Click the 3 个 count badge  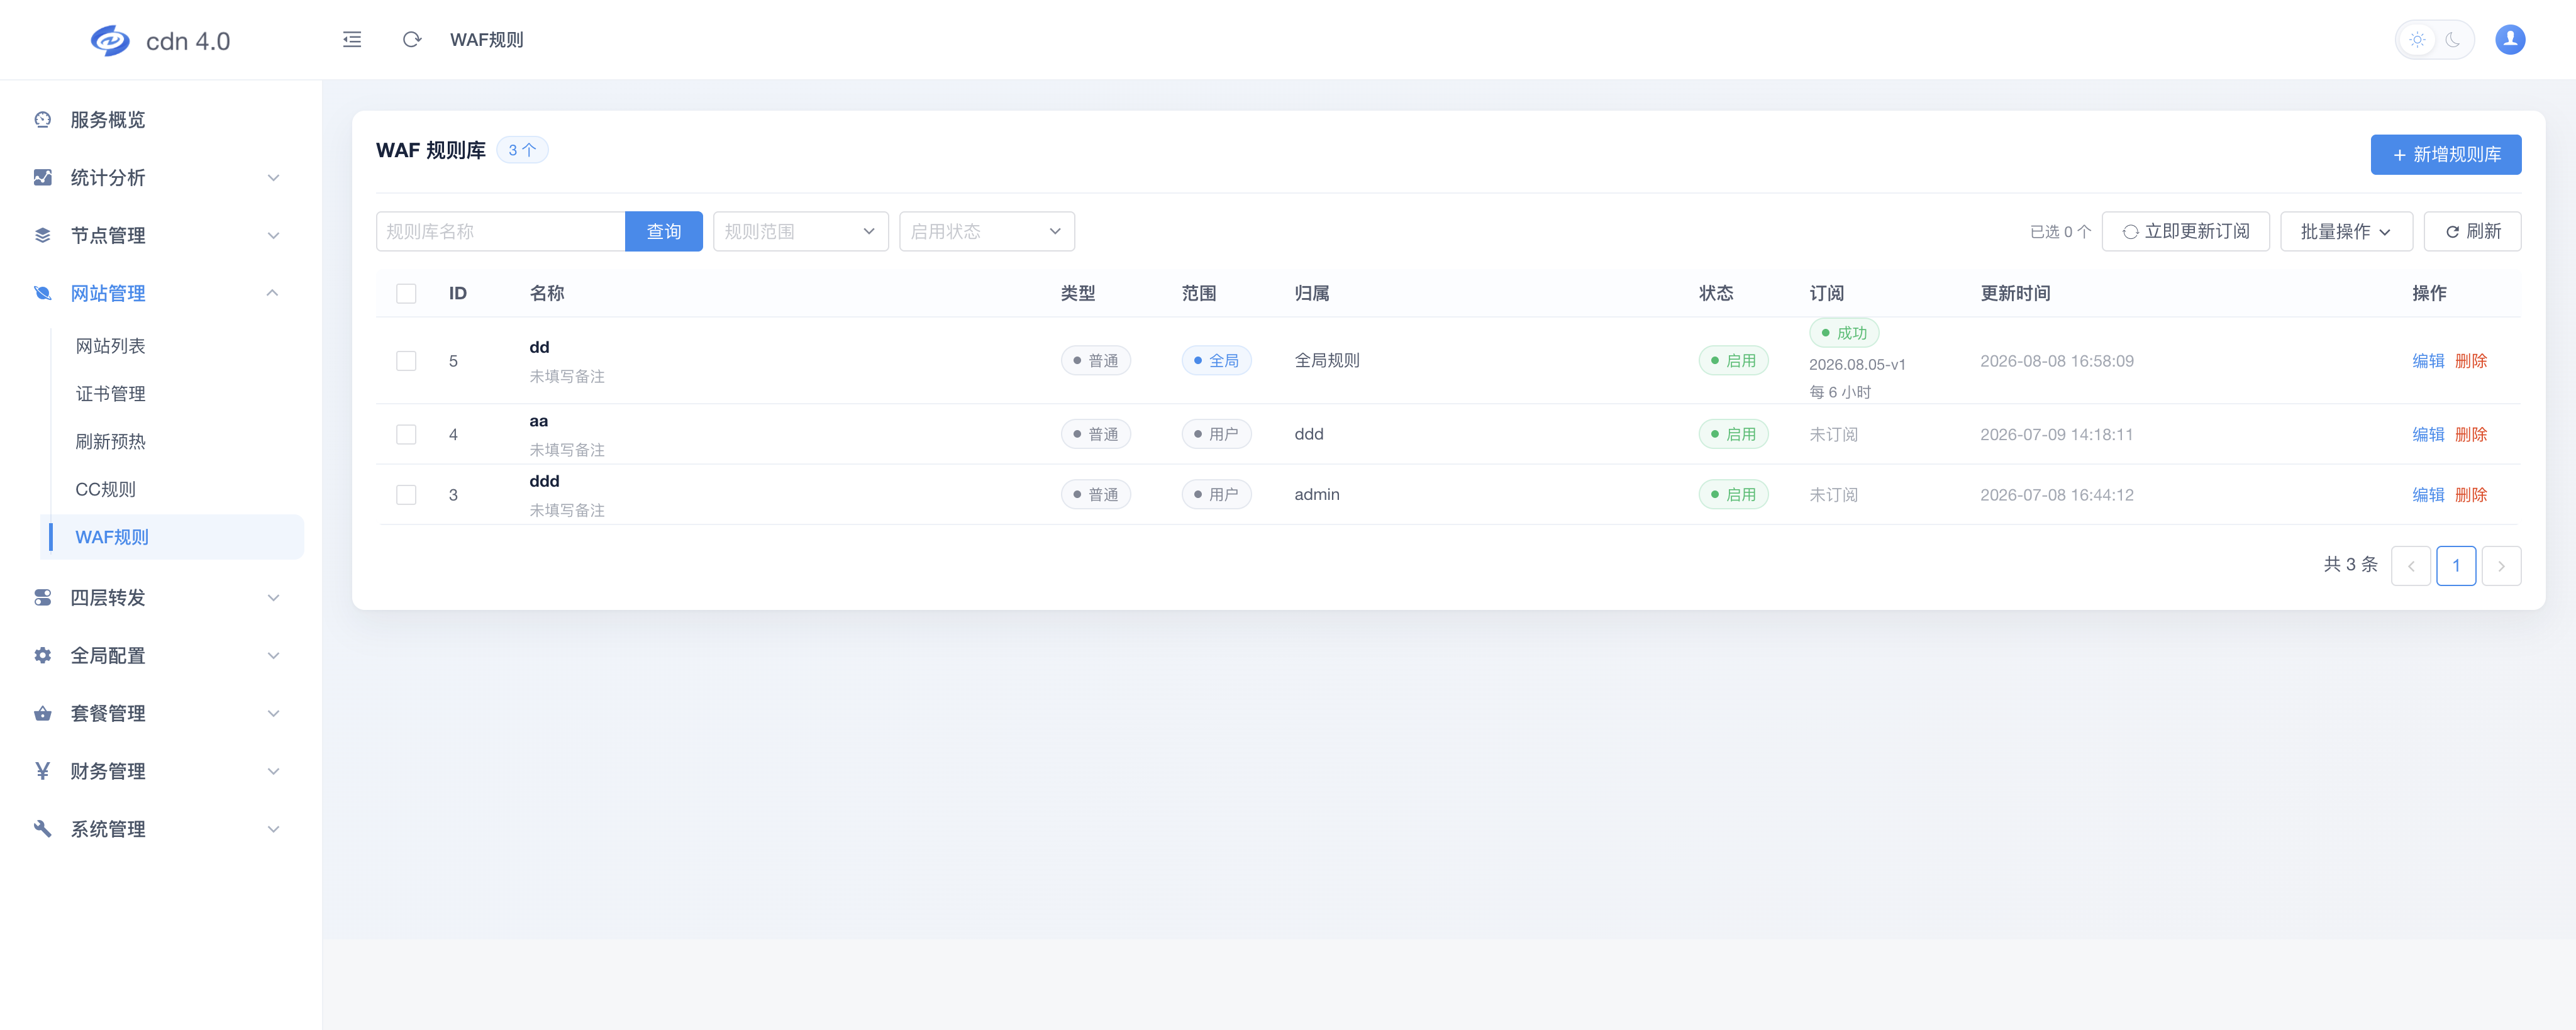[x=522, y=150]
